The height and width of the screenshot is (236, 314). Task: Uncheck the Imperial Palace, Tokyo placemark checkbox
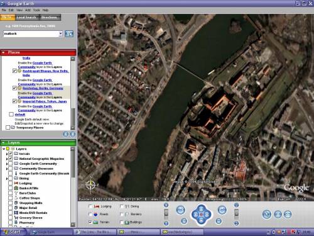click(14, 101)
